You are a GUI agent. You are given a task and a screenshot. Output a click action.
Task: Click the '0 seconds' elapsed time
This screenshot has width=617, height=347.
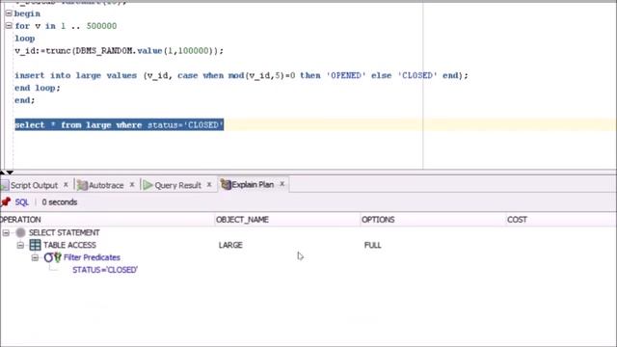click(x=60, y=202)
